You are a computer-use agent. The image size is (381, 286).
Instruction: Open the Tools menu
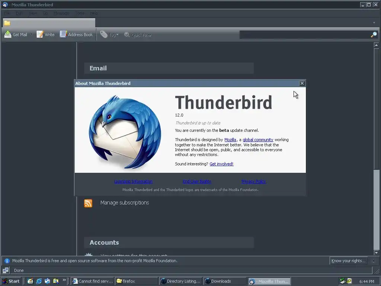coord(80,13)
